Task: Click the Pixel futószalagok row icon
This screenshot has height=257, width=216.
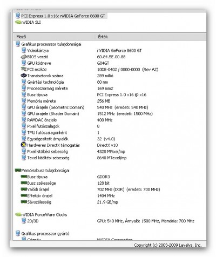Action: coord(24,126)
